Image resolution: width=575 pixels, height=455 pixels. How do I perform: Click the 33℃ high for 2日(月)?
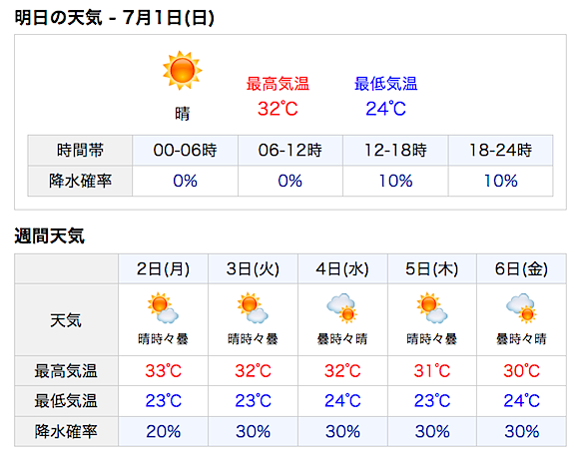[163, 370]
